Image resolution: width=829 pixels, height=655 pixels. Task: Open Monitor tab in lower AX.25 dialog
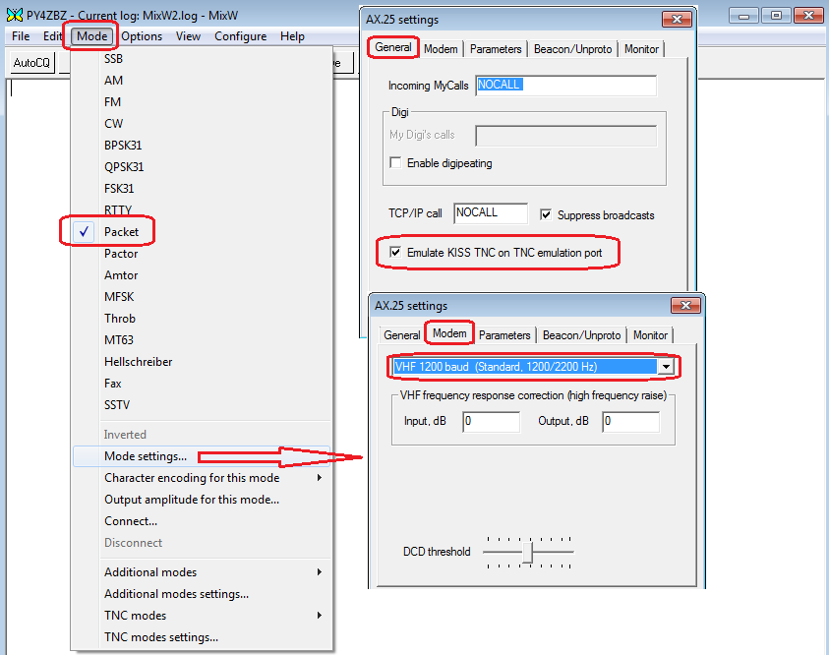[650, 335]
